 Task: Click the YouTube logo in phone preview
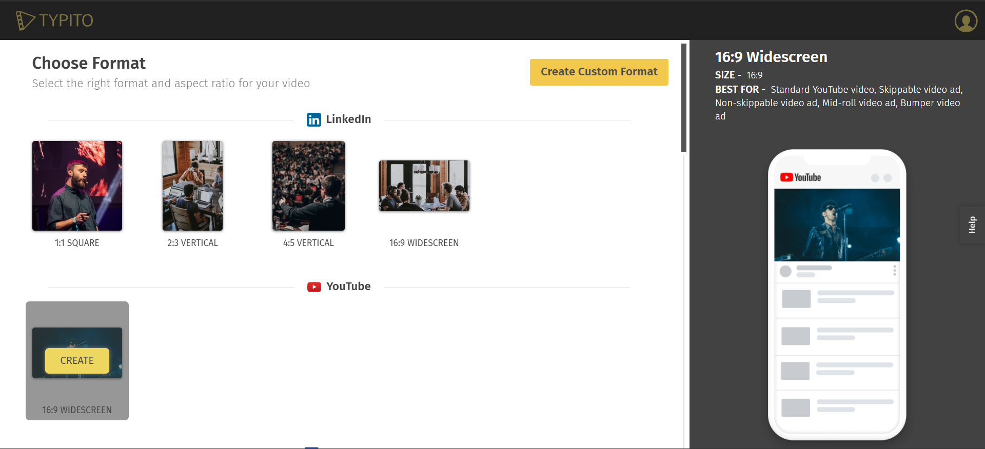click(x=800, y=177)
